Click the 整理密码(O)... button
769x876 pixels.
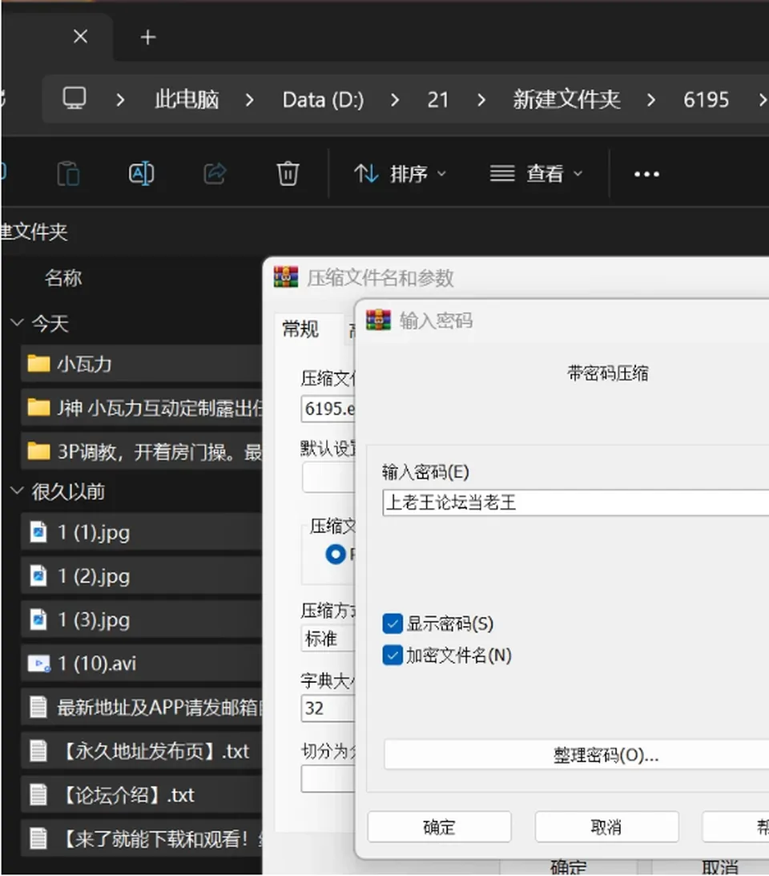coord(576,755)
